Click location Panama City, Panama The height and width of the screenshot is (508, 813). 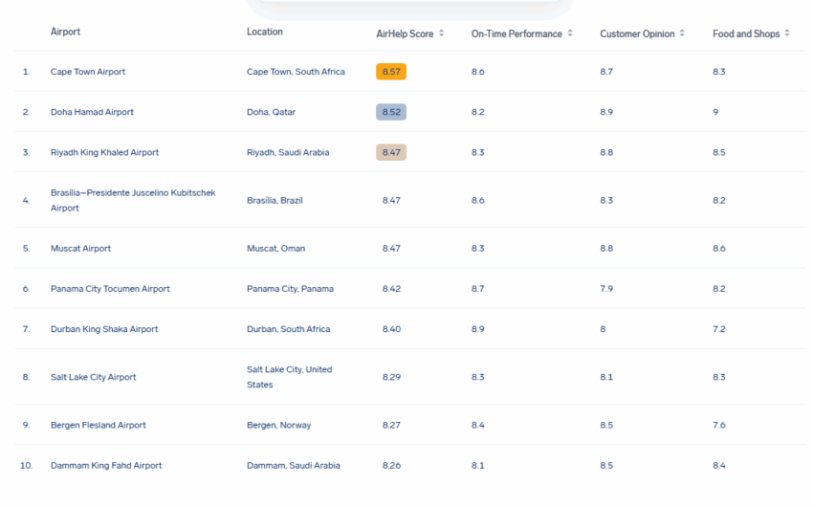(x=290, y=289)
